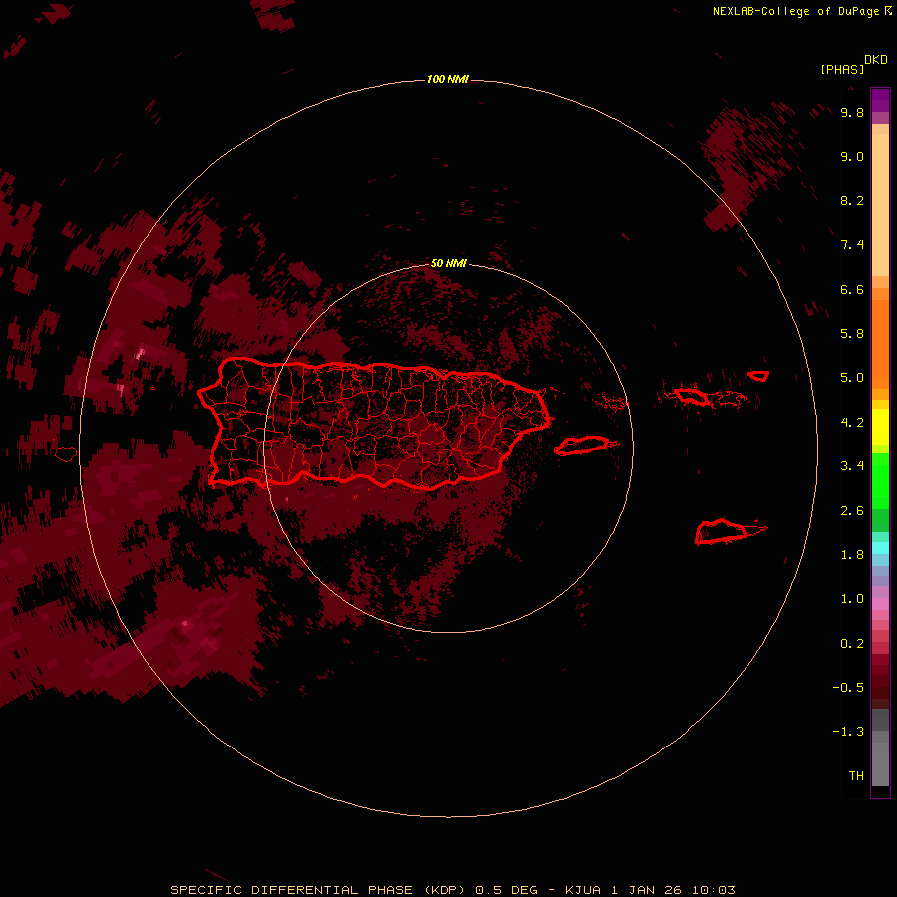Viewport: 897px width, 897px height.
Task: Click the KDP 0.5 DEG KJUA caption
Action: pos(452,890)
